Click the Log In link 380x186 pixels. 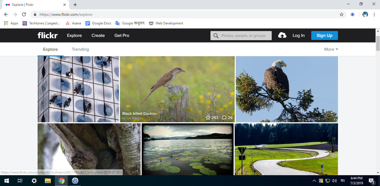point(298,35)
